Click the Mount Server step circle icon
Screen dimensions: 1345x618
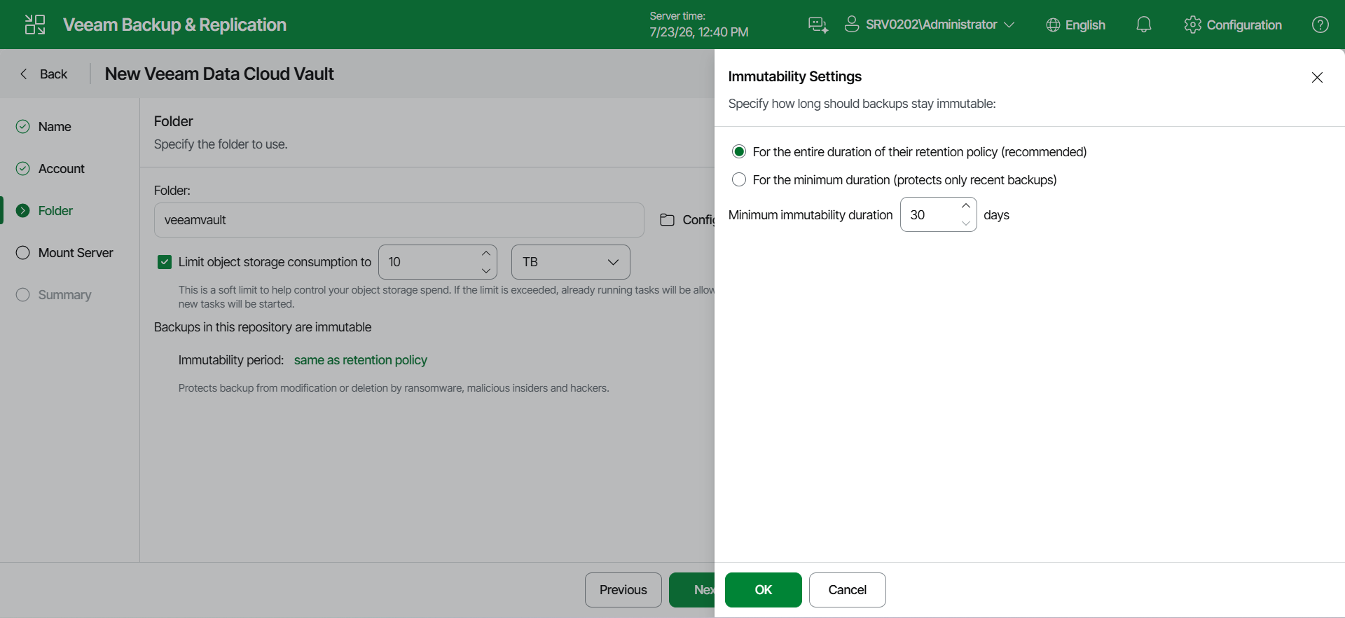[23, 253]
